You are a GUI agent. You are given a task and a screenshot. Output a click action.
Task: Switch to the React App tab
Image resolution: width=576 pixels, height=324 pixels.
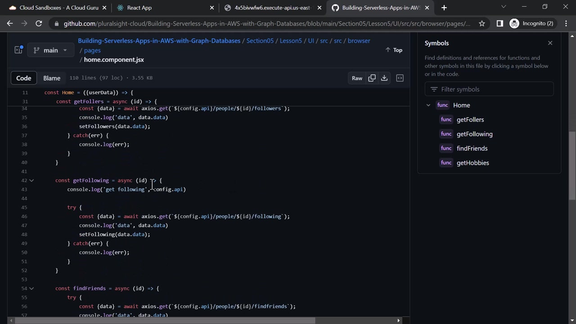(x=139, y=8)
